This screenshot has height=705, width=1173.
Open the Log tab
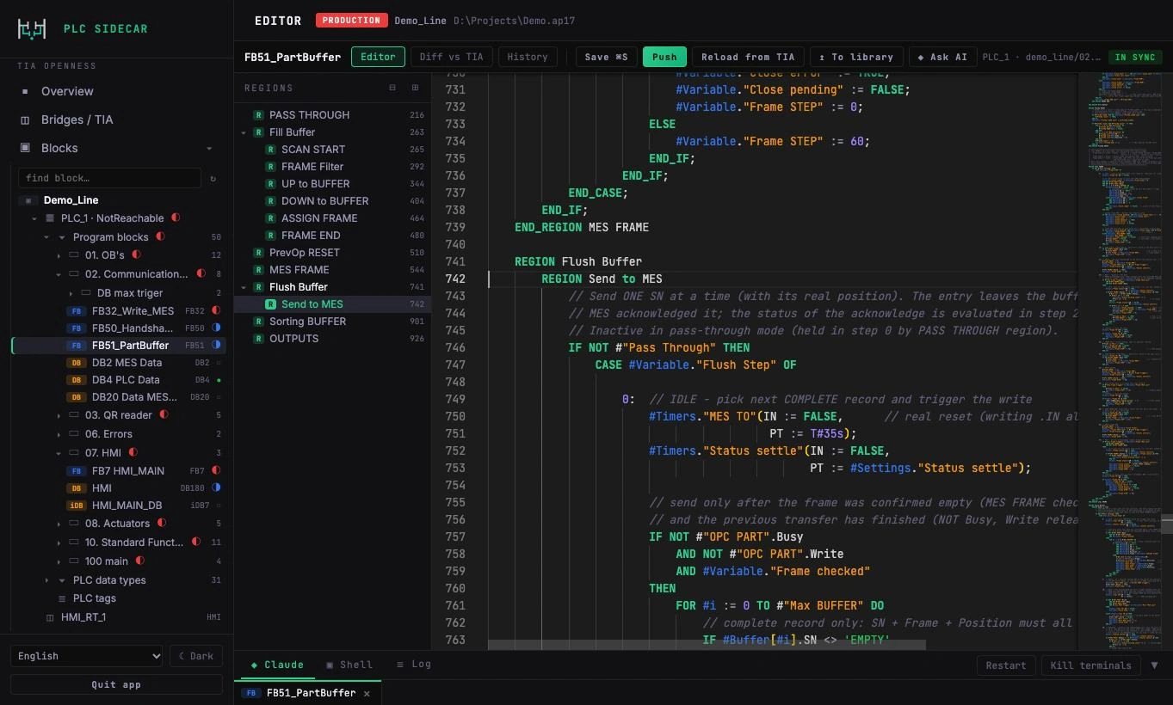(414, 665)
